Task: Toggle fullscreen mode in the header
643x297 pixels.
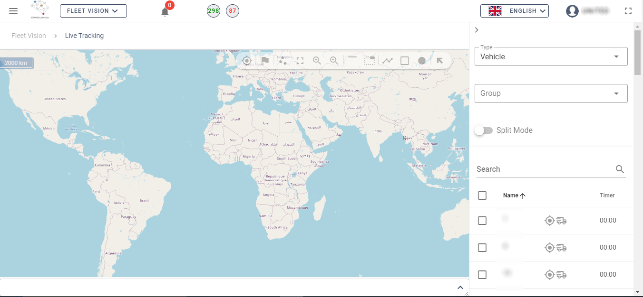Action: pyautogui.click(x=629, y=11)
